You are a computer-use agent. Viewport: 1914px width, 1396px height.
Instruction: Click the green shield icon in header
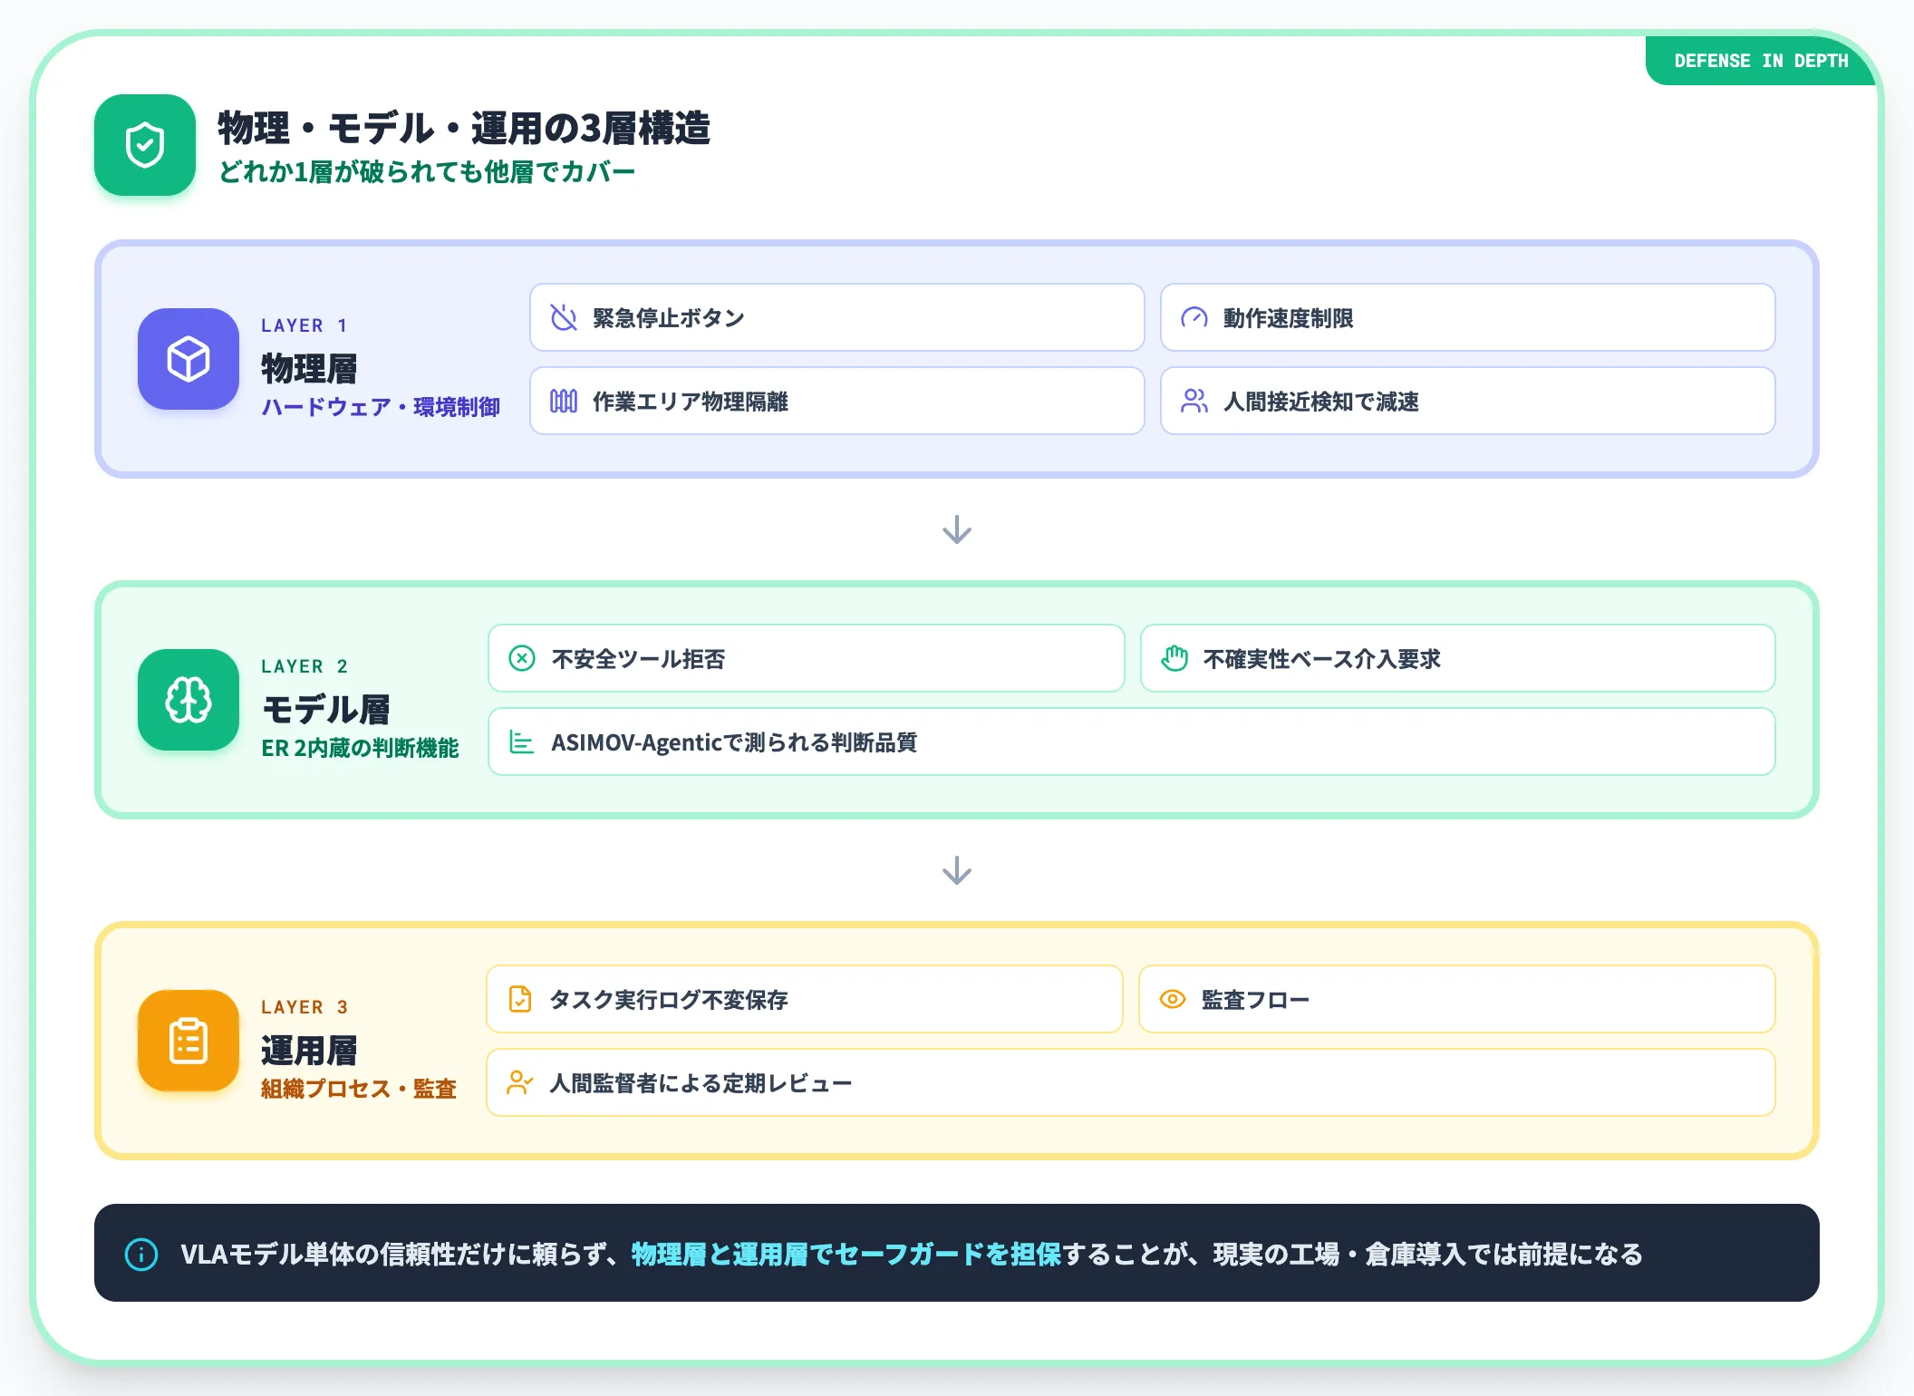click(x=145, y=145)
